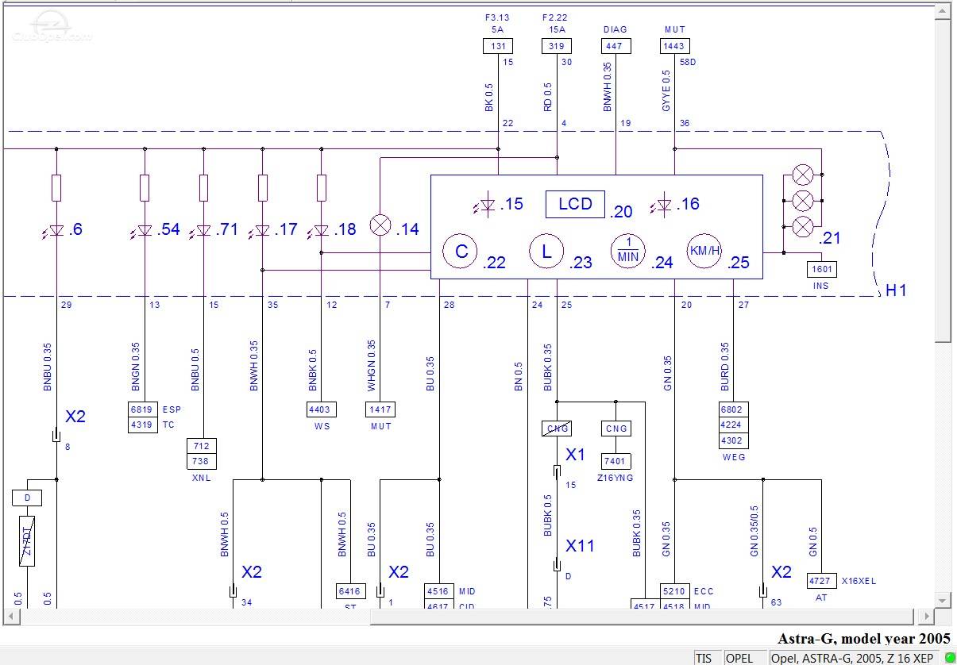Open reference box 4224
Screen dimensions: 957x665
tap(733, 425)
